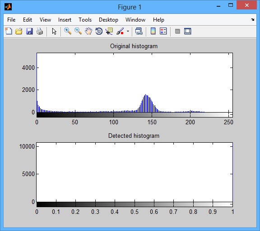Toggle the Insert Colorbar button
The width and height of the screenshot is (260, 231).
tap(153, 31)
